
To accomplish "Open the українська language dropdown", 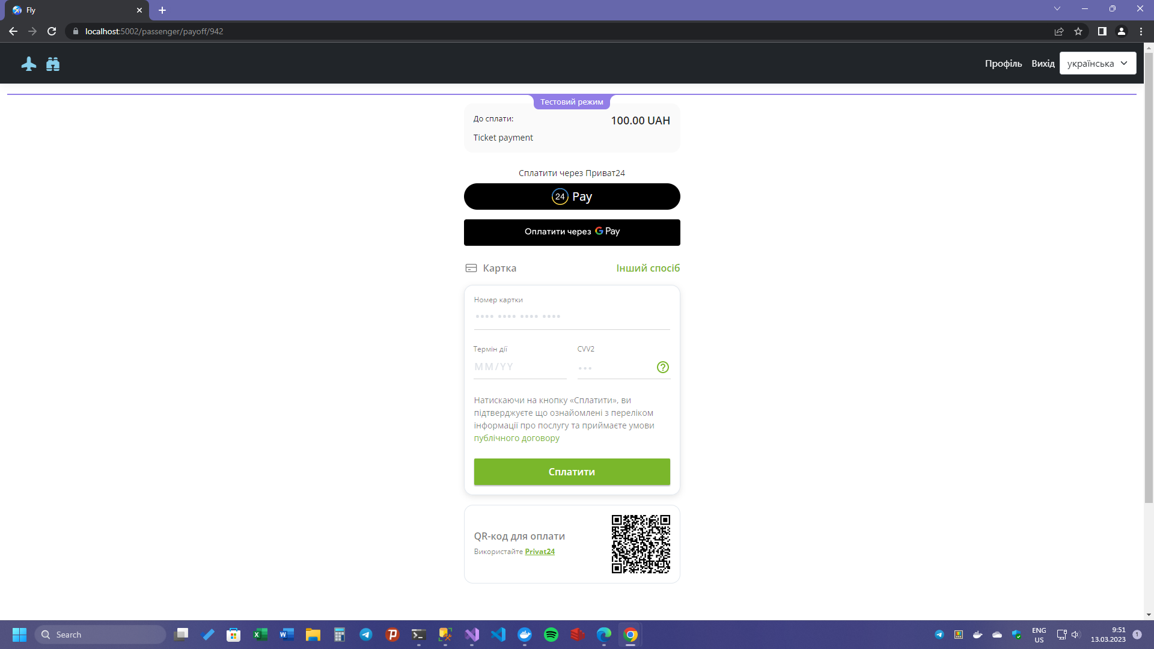I will click(x=1098, y=63).
